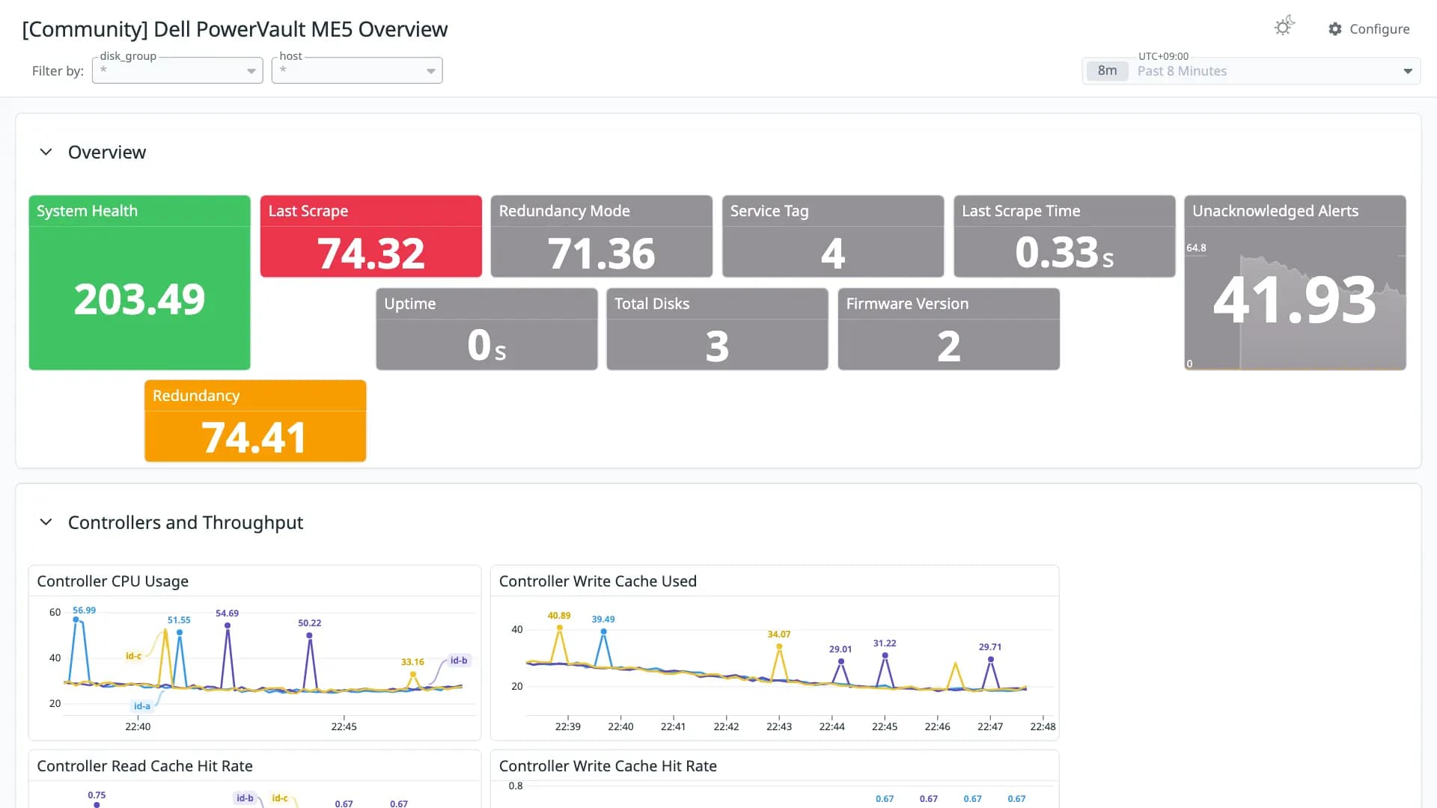Collapse the Controllers and Throughput section chevron
Screen dimensions: 1437x808
tap(46, 522)
